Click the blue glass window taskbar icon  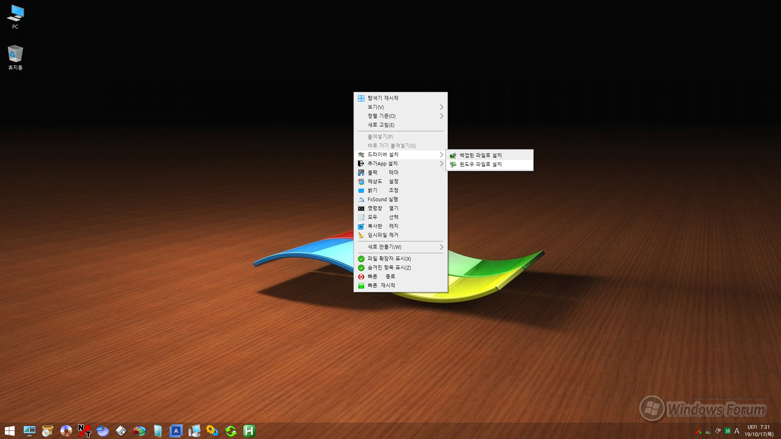[x=158, y=431]
